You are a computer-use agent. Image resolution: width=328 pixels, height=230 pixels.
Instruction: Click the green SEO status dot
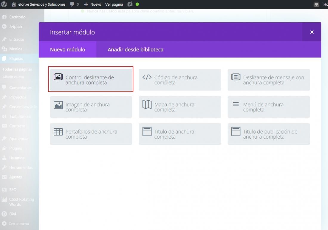coord(137,4)
